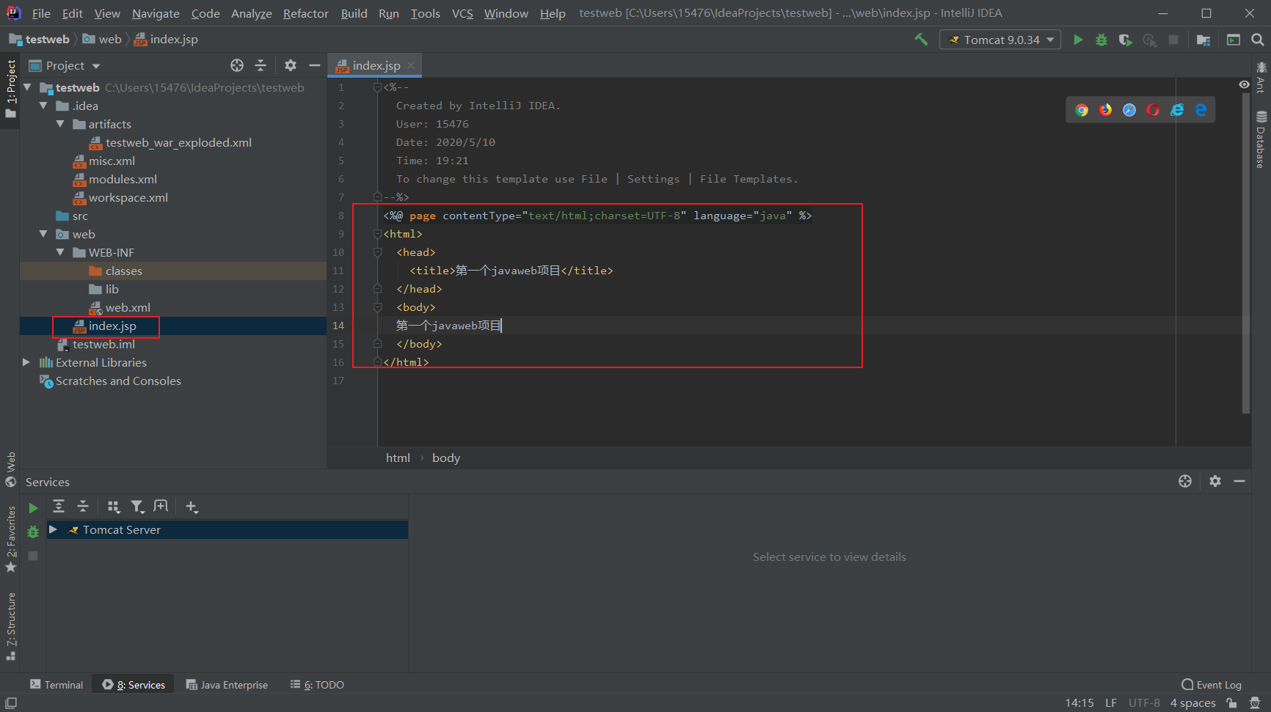Click the Build project hammer icon
1271x712 pixels.
(921, 40)
